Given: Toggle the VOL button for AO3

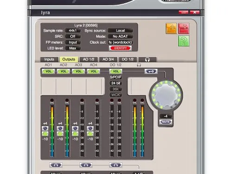Looking at the screenshot, I should point(78,71).
